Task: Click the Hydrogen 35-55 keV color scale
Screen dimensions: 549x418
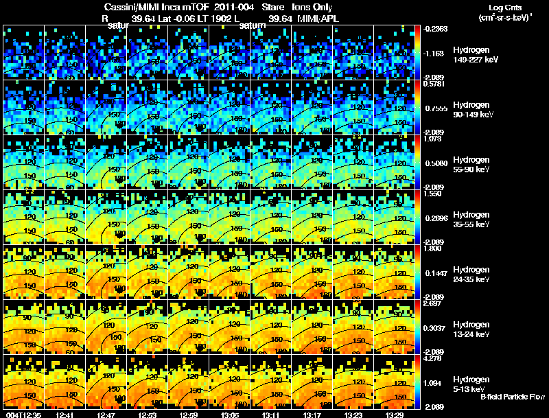Action: click(417, 217)
